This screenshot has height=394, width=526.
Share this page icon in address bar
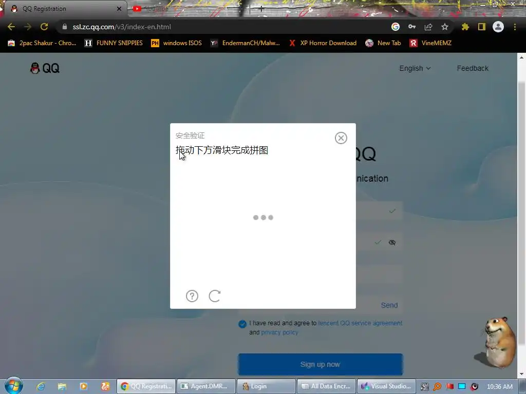coord(428,27)
